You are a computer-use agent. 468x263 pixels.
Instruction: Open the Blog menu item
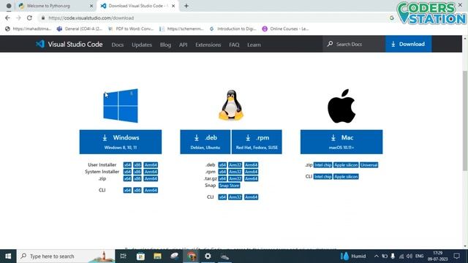coord(165,45)
